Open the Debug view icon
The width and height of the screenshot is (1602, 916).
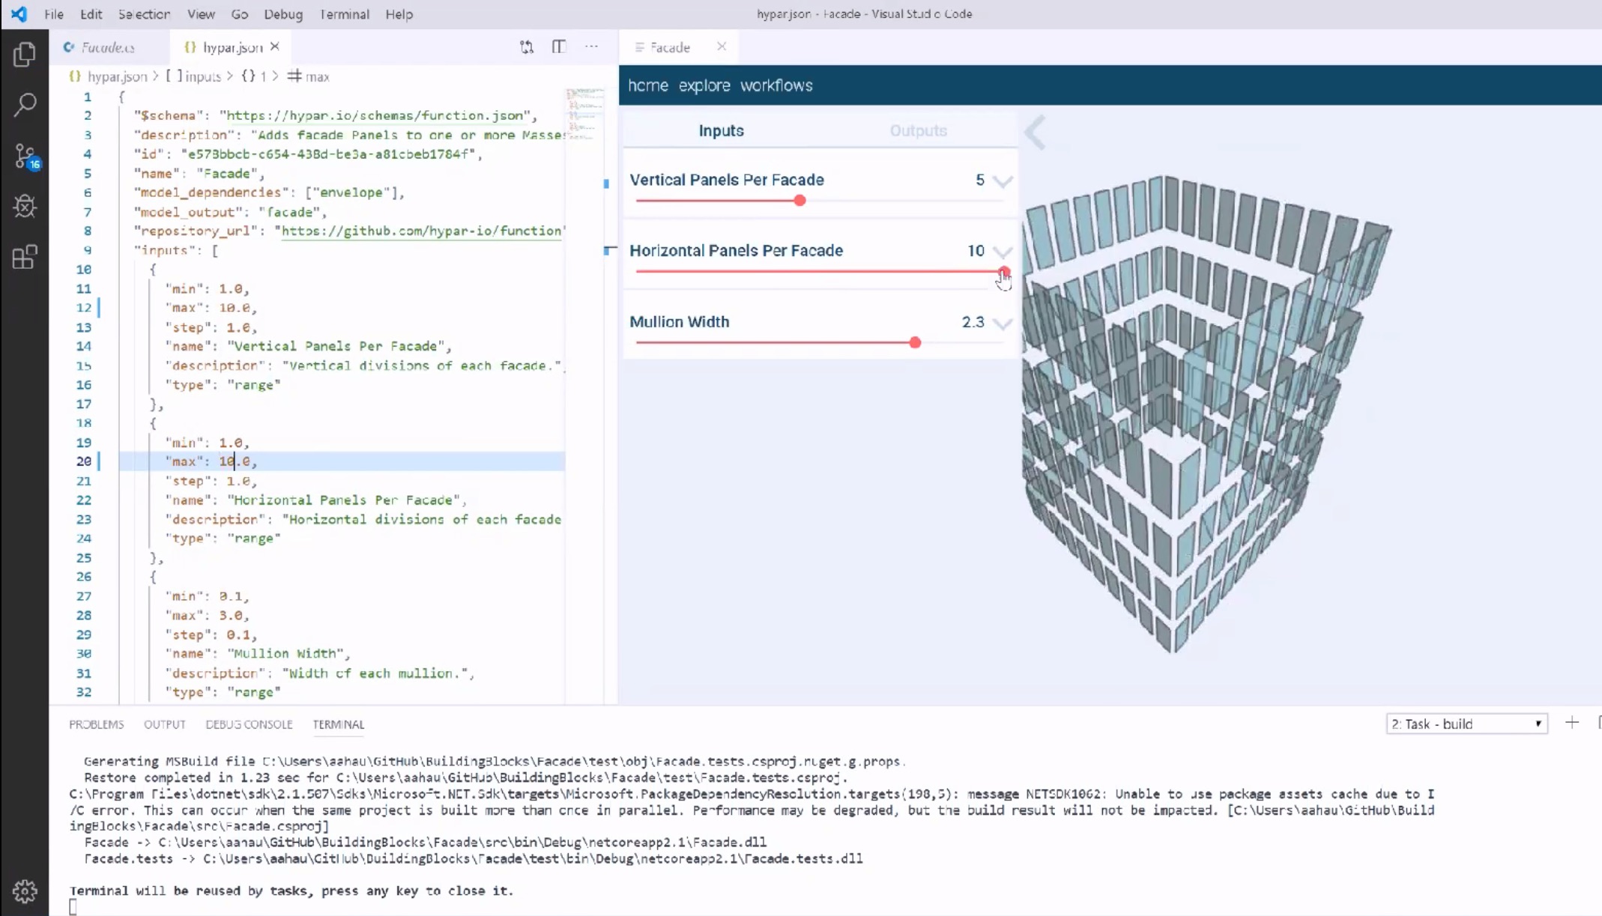point(25,206)
